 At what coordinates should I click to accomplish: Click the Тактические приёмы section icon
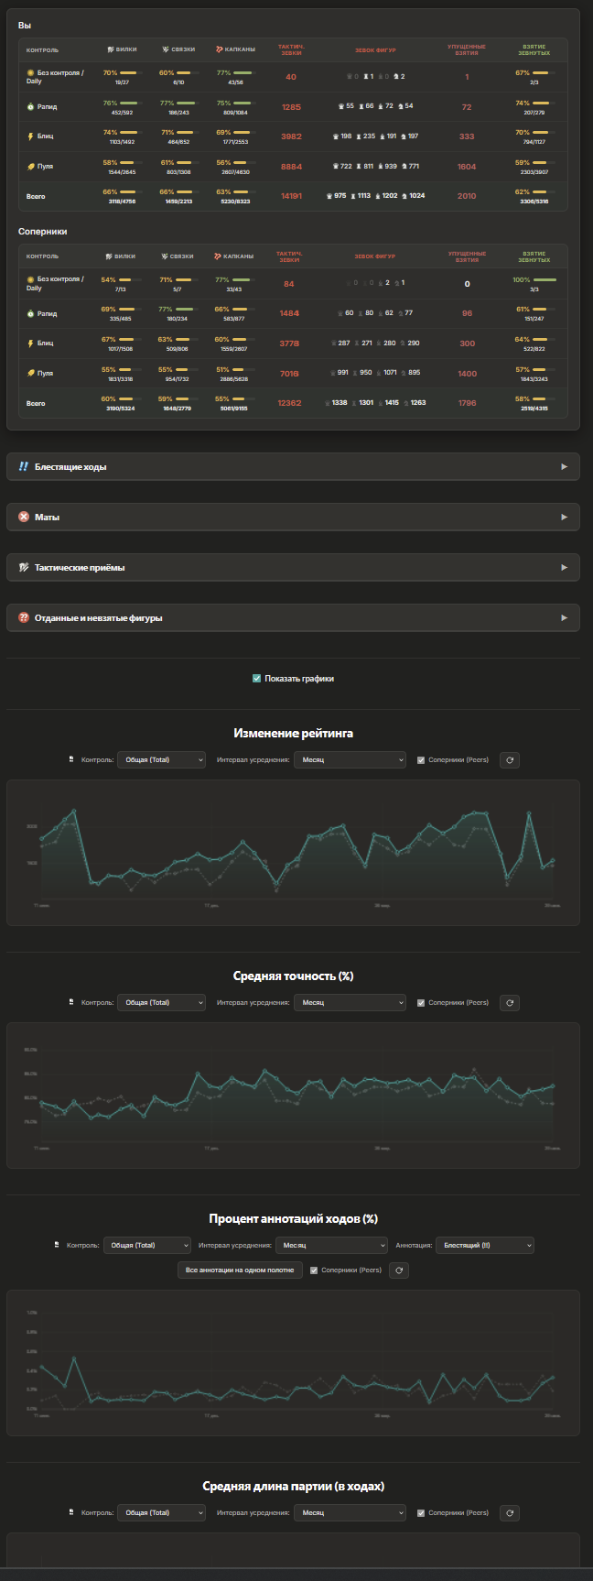[24, 568]
